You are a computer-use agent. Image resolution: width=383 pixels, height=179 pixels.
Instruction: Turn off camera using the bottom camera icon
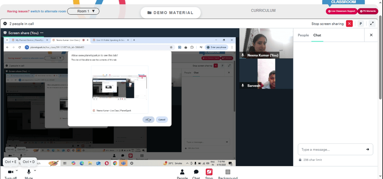10,172
